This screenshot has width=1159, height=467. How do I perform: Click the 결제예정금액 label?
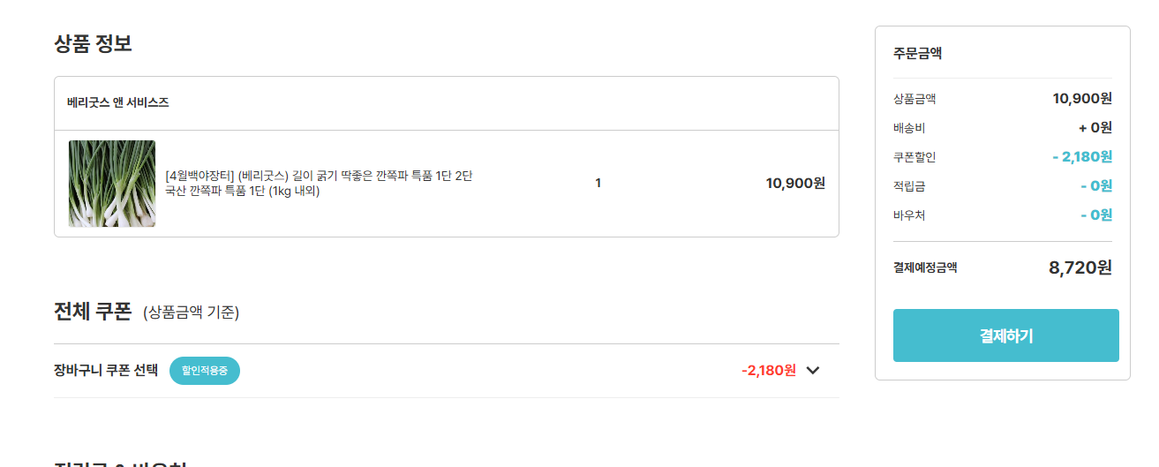coord(925,267)
